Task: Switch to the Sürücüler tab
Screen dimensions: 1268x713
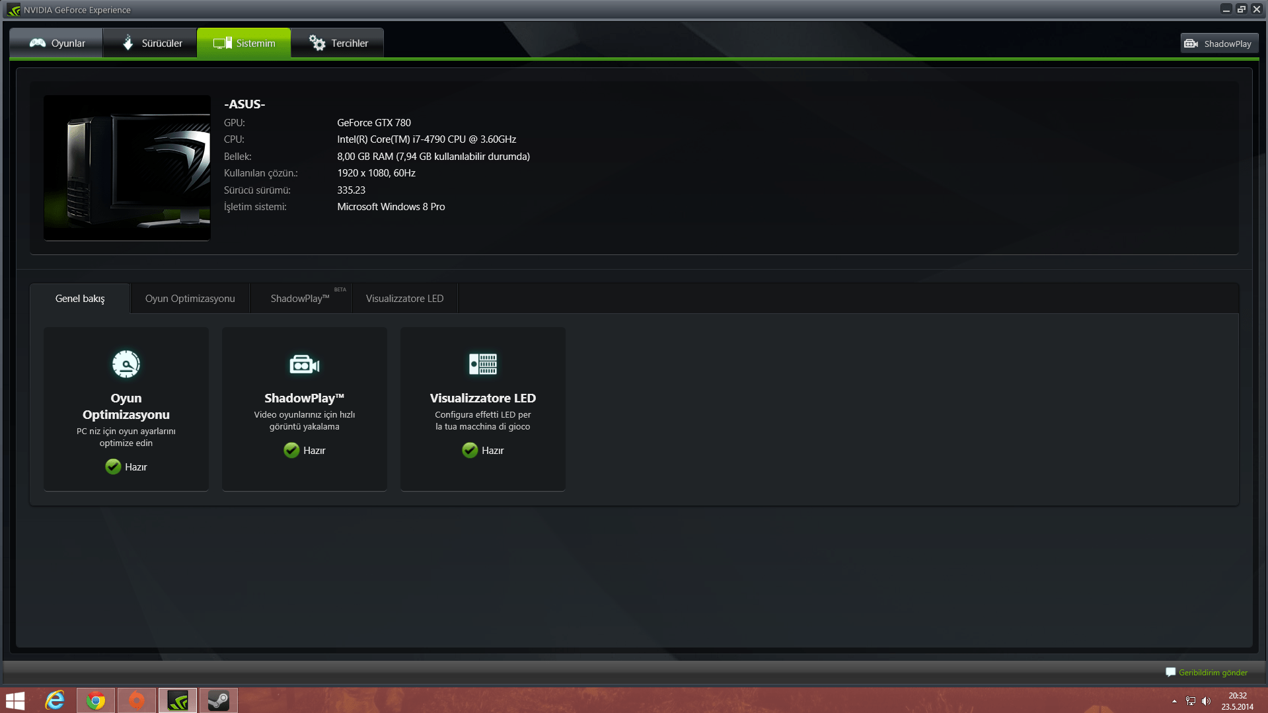Action: coord(151,43)
